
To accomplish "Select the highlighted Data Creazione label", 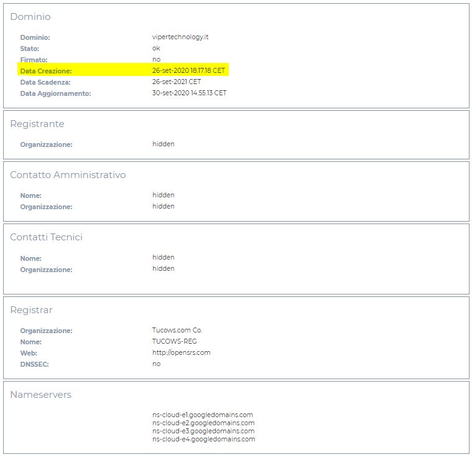I will pos(46,71).
